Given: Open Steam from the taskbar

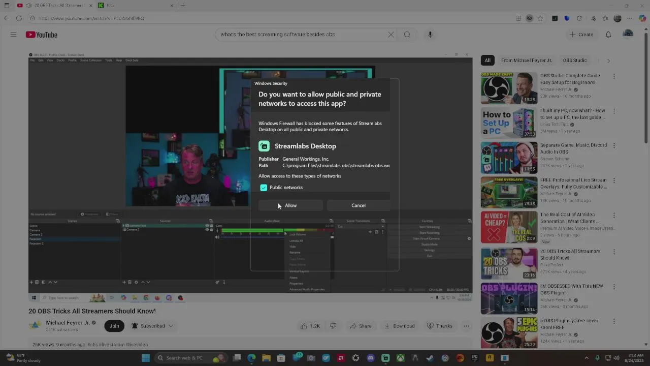Looking at the screenshot, I should (x=430, y=358).
